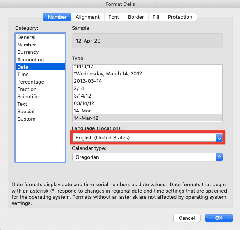This screenshot has height=230, width=240.
Task: Select the 2012-03-14 date type
Action: click(148, 81)
